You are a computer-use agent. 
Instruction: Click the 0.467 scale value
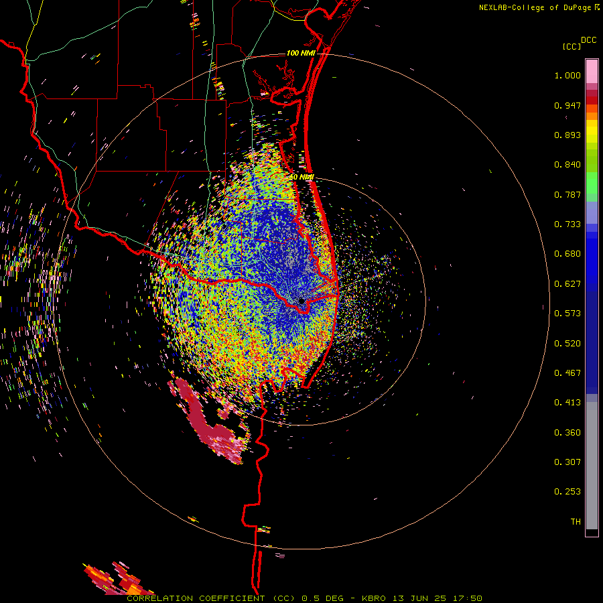pyautogui.click(x=567, y=373)
